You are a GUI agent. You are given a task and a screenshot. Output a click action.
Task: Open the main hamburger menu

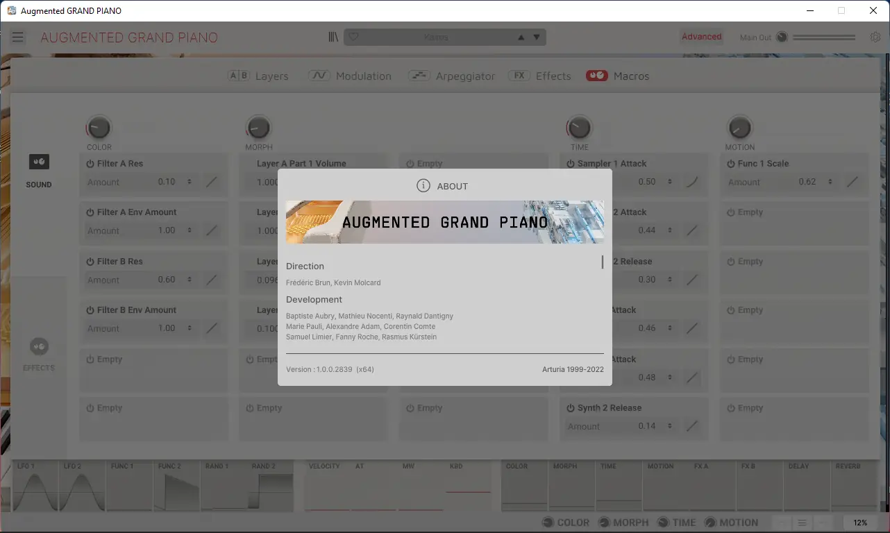pyautogui.click(x=17, y=37)
